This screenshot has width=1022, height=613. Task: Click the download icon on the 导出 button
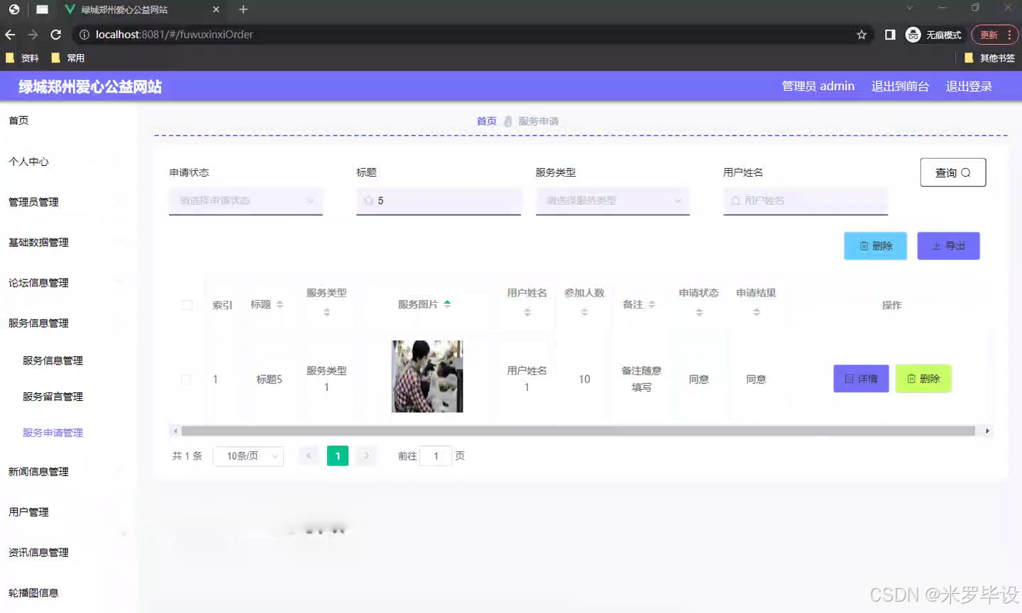tap(938, 245)
